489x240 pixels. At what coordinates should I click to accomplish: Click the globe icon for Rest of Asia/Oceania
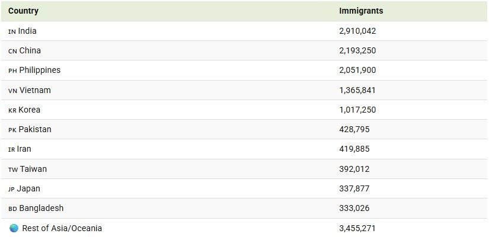click(x=14, y=228)
